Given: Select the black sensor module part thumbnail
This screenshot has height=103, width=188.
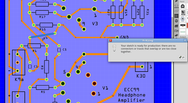Looking at the screenshot, I should pos(183,25).
